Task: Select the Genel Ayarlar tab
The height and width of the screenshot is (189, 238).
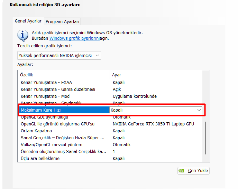Action: tap(28, 21)
